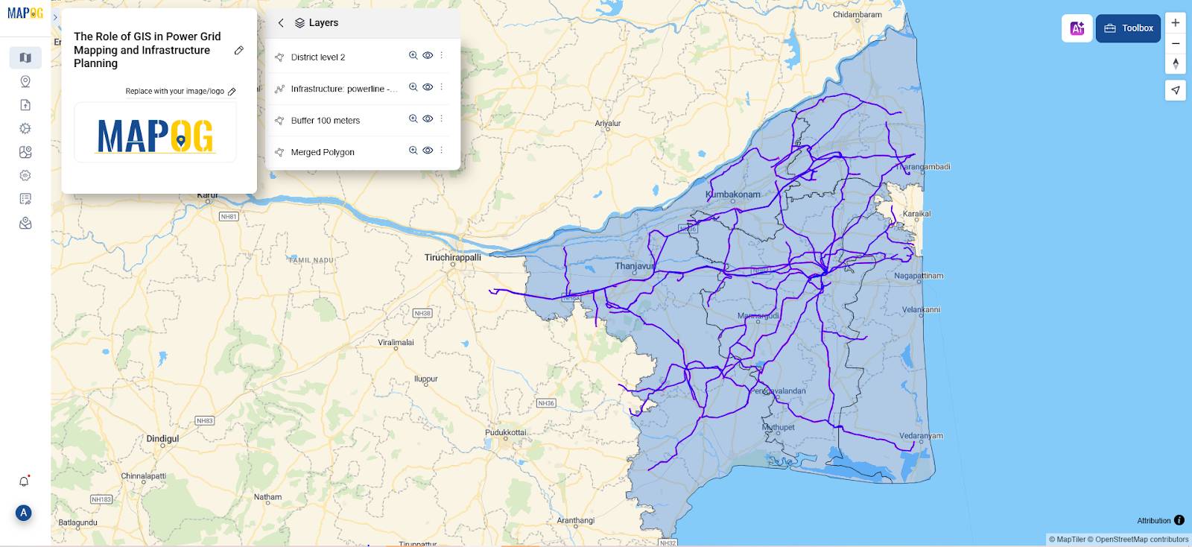Click the pin-on-envelope sidebar icon
Viewport: 1192px width, 547px height.
(25, 223)
